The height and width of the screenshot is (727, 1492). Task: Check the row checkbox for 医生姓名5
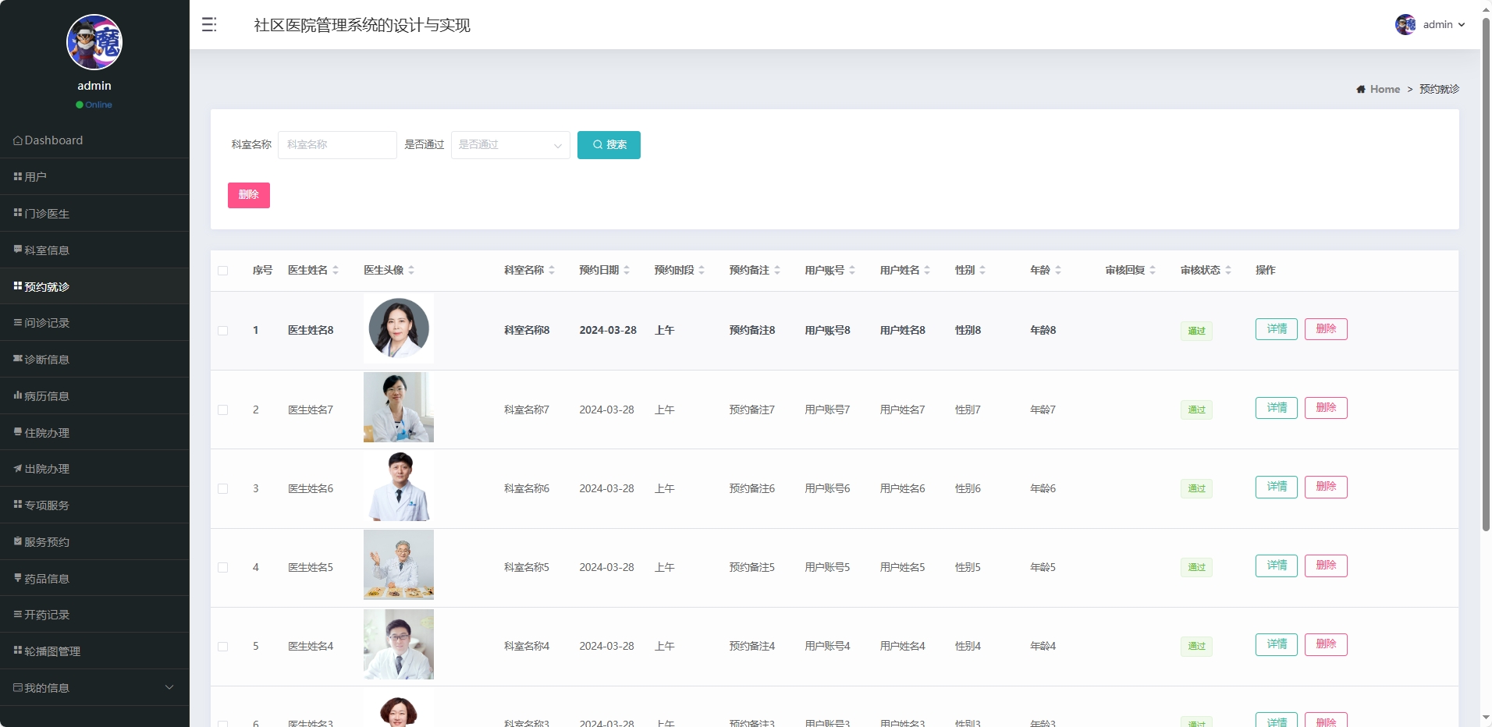coord(223,568)
